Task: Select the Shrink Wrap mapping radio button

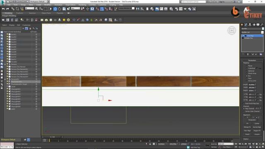Action: (x=247, y=74)
